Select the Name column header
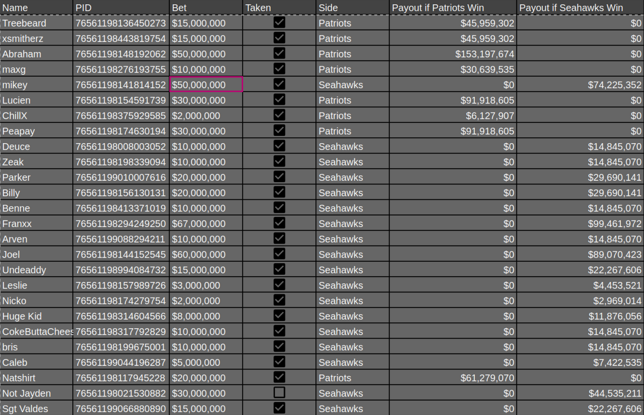Viewport: 644px width, 415px height. point(37,8)
